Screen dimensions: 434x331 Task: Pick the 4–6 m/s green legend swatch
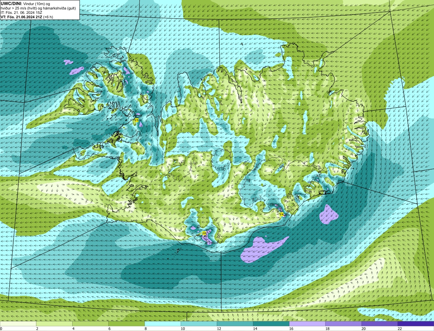[91, 324]
